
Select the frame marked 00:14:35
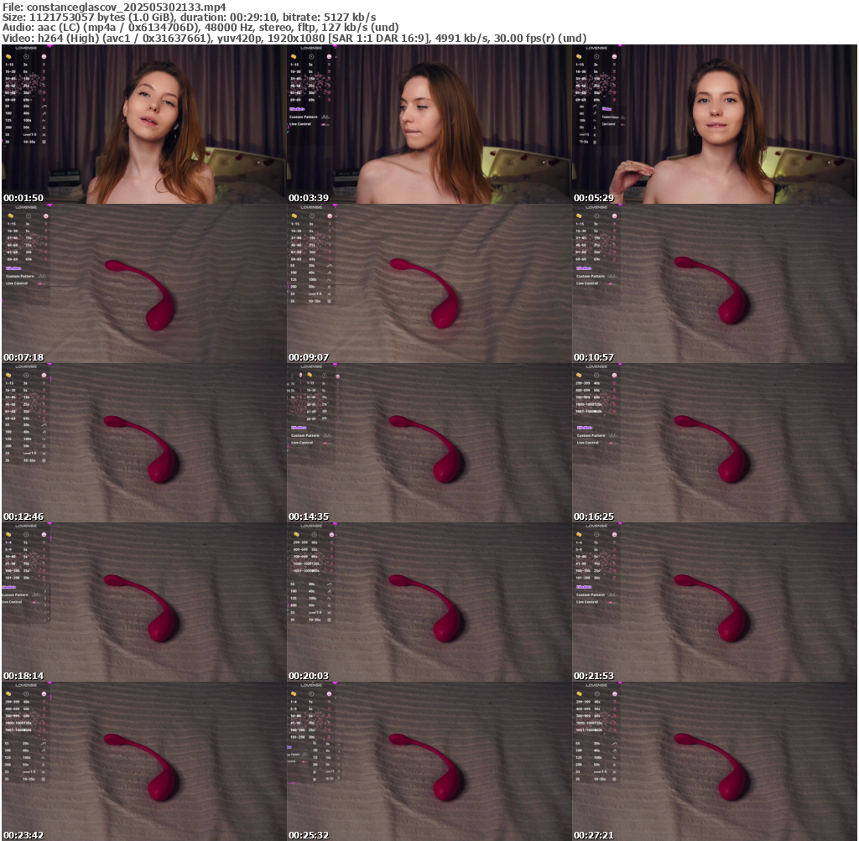(429, 443)
